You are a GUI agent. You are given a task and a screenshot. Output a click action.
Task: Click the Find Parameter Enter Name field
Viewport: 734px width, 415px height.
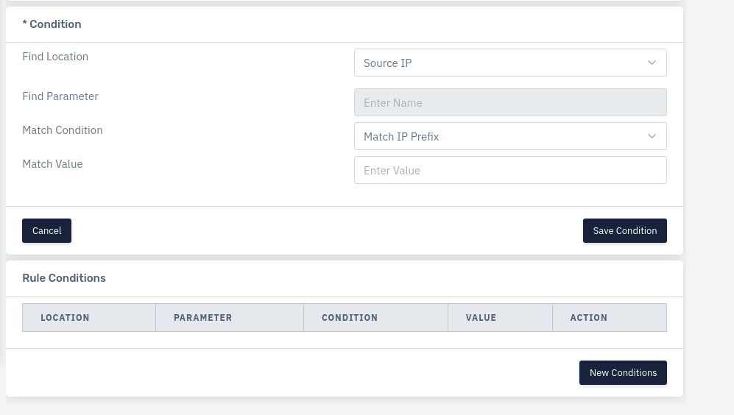click(510, 102)
